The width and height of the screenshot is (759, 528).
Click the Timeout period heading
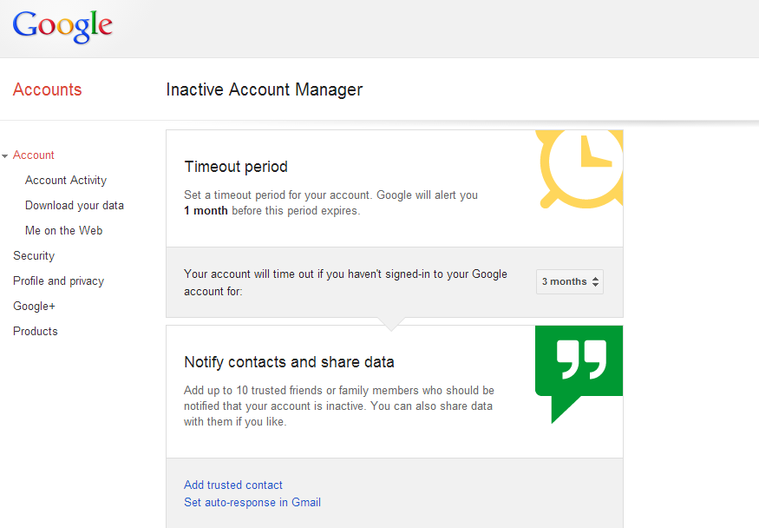(236, 167)
